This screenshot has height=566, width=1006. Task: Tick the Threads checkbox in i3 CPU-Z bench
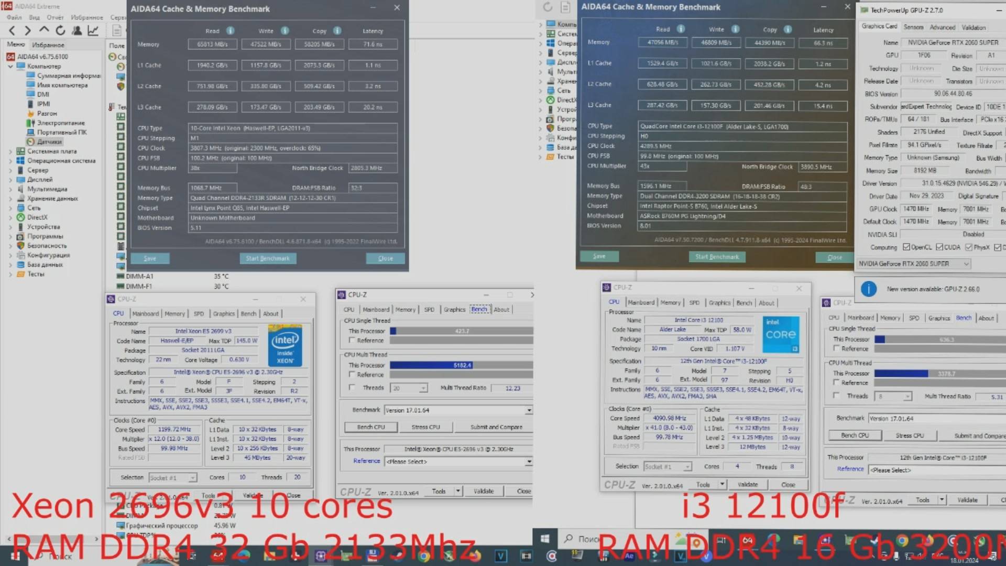[x=836, y=396]
